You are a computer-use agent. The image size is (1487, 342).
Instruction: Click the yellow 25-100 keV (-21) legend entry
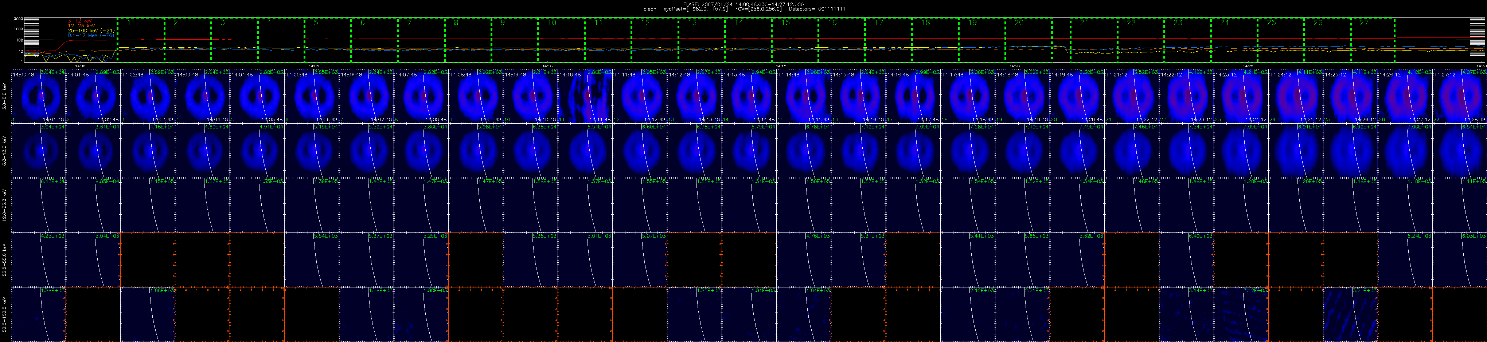tap(91, 30)
